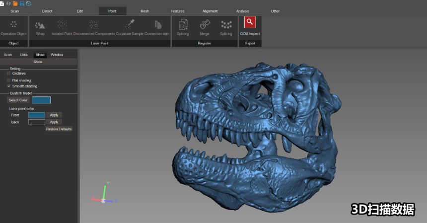427x223 pixels.
Task: Click the Laser Point group label
Action: 100,43
